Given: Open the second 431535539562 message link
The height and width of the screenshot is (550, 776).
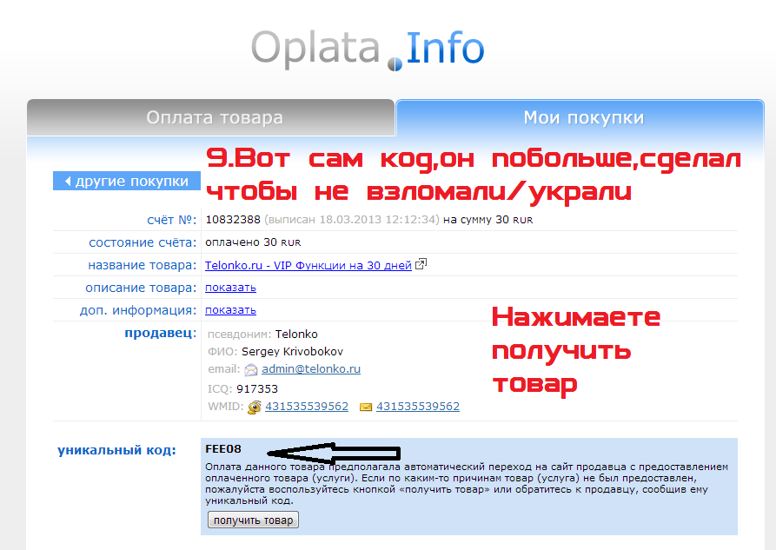Looking at the screenshot, I should 418,407.
